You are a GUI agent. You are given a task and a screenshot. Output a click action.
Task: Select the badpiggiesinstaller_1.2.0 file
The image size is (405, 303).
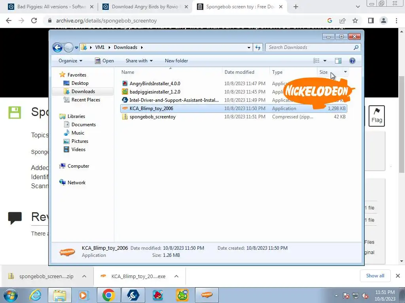155,92
